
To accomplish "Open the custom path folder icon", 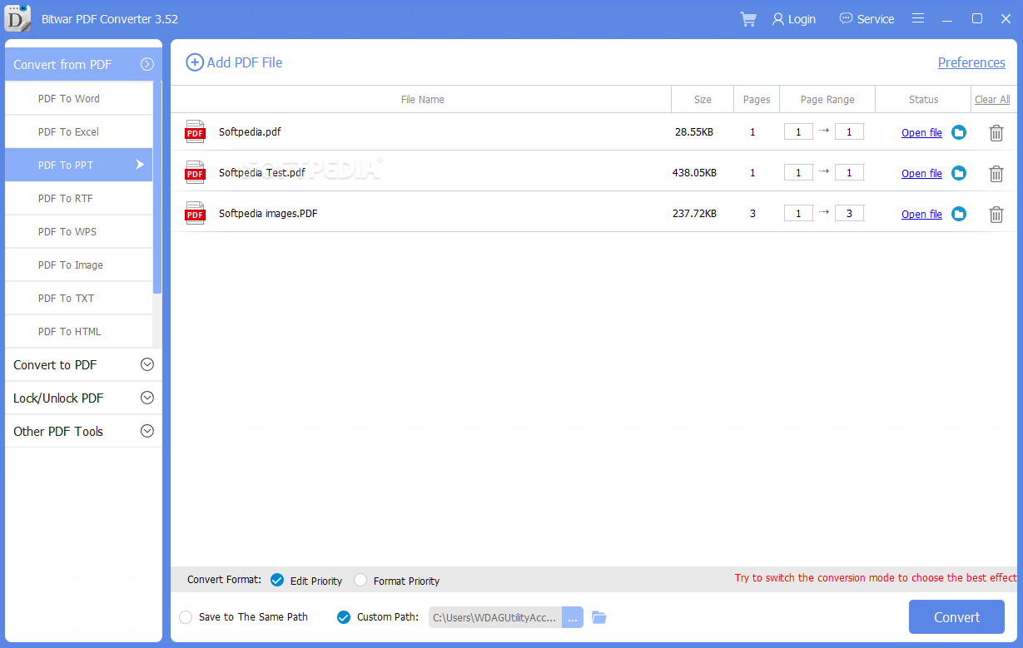I will [599, 617].
